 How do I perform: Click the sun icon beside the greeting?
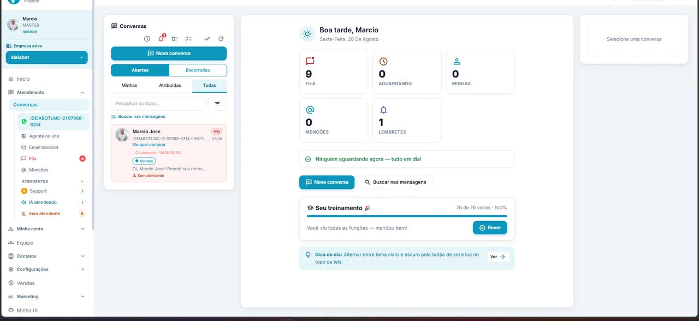tap(307, 34)
